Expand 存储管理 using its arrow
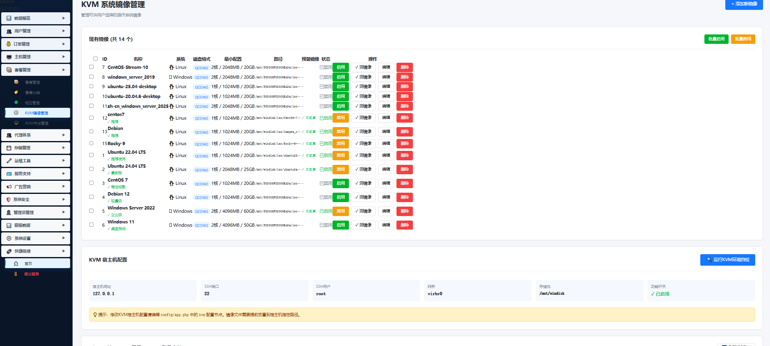 (x=64, y=148)
